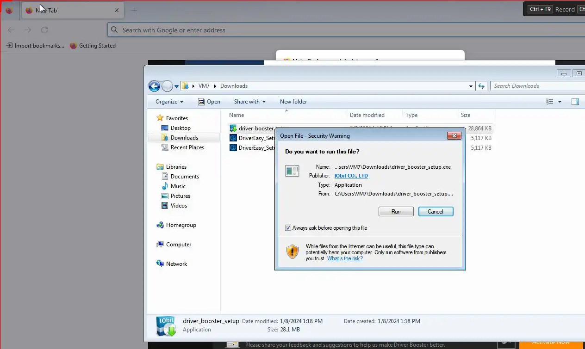This screenshot has height=349, width=585.
Task: Open the Organize menu
Action: [169, 102]
